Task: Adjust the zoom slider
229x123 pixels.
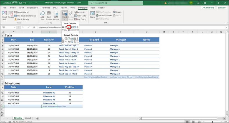Action: click(x=213, y=122)
